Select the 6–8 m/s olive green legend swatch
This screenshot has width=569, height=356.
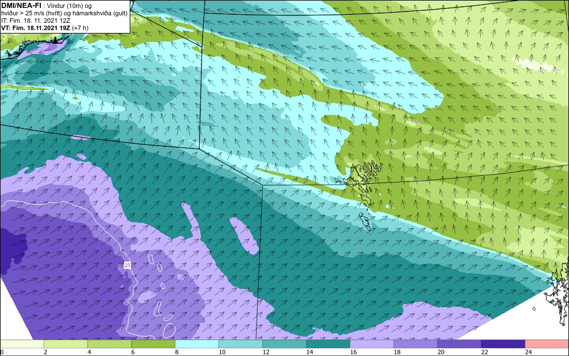coord(153,343)
